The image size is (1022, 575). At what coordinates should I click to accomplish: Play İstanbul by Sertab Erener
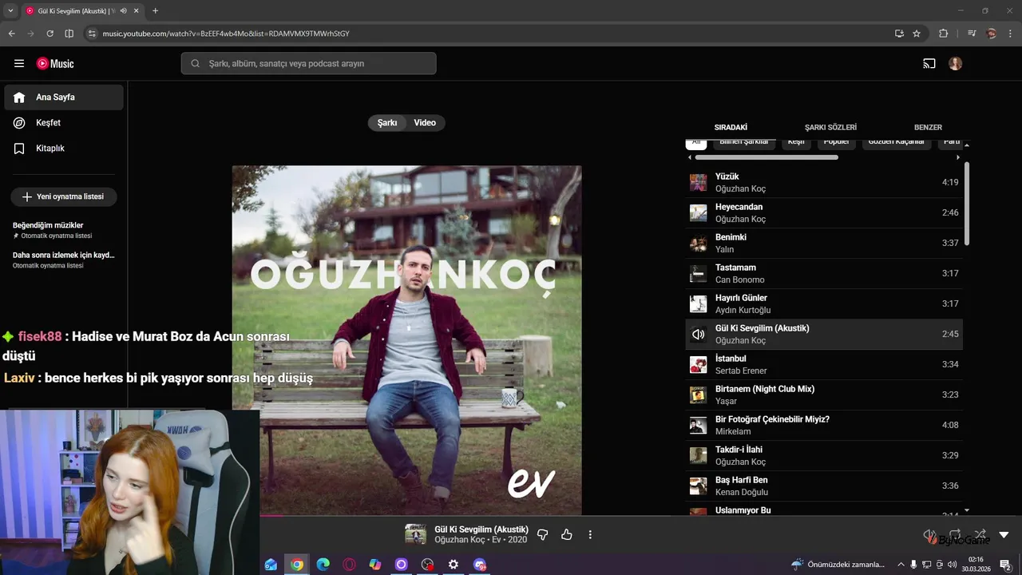click(824, 364)
